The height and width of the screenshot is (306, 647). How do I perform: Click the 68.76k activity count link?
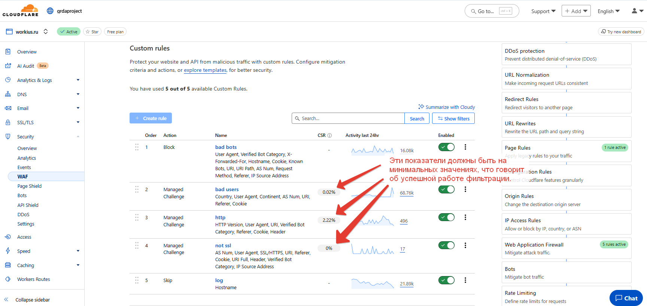407,193
